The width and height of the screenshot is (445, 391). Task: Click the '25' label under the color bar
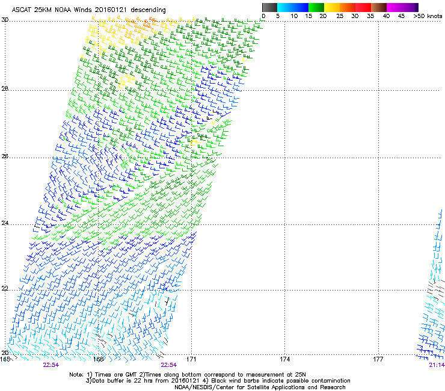click(x=340, y=16)
